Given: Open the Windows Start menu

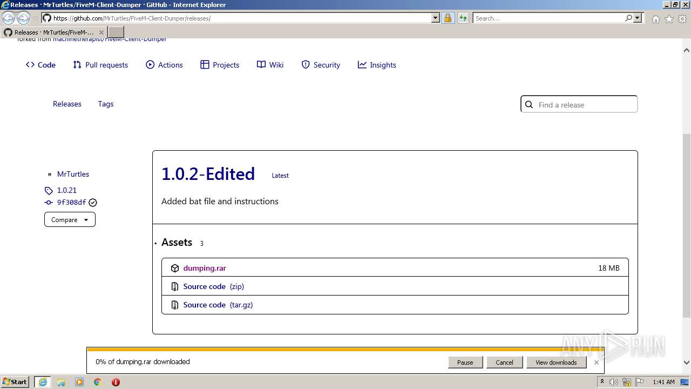Looking at the screenshot, I should [x=15, y=382].
